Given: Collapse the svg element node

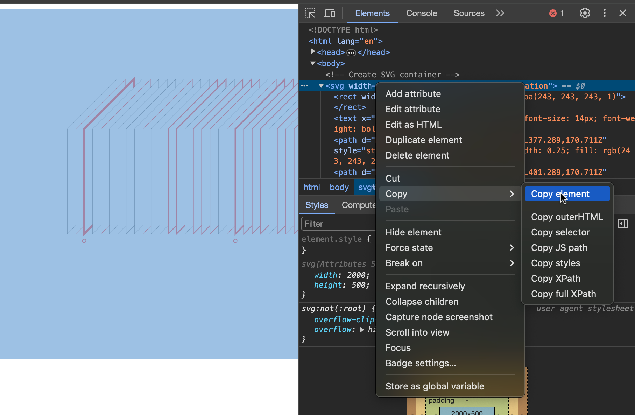Looking at the screenshot, I should tap(321, 86).
